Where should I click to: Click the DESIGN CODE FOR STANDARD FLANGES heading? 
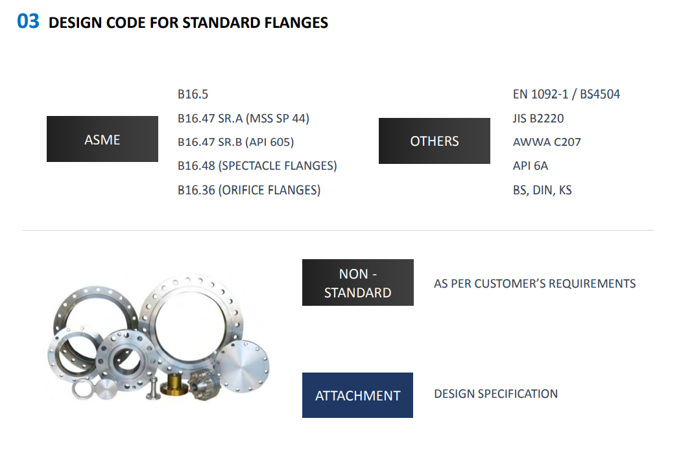[x=188, y=23]
